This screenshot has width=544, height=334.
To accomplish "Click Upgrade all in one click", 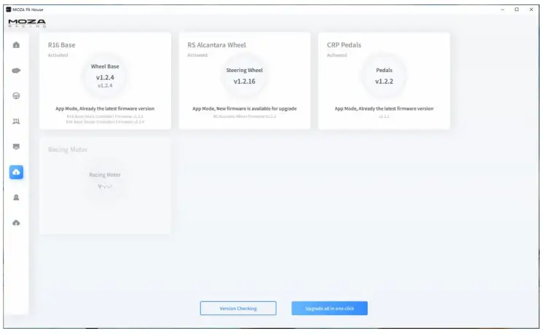I will coord(329,309).
